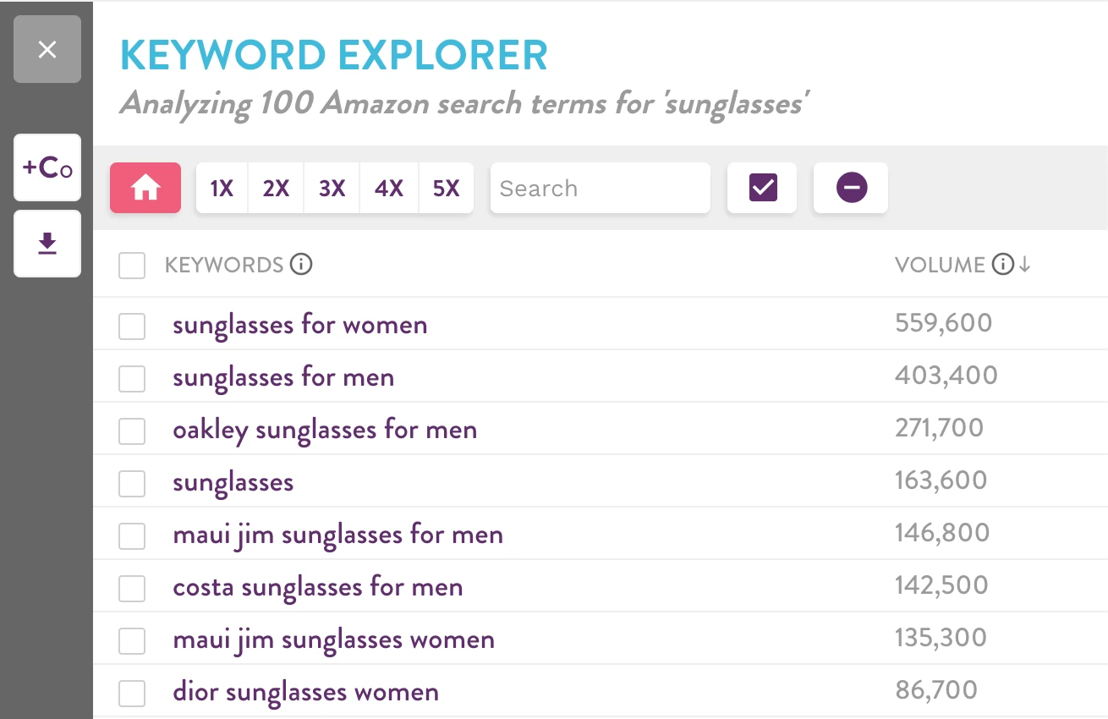The height and width of the screenshot is (719, 1108).
Task: Click the minus deselect icon
Action: tap(850, 188)
